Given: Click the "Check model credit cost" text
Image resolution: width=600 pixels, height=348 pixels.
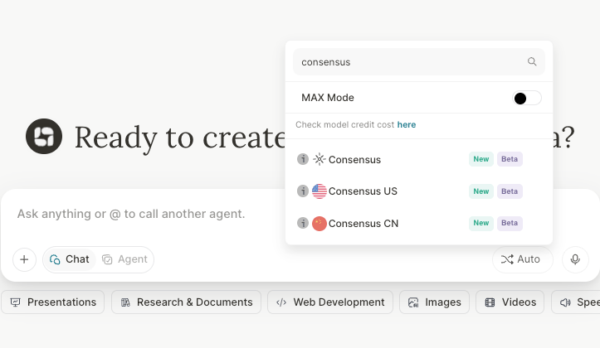Looking at the screenshot, I should click(x=344, y=124).
